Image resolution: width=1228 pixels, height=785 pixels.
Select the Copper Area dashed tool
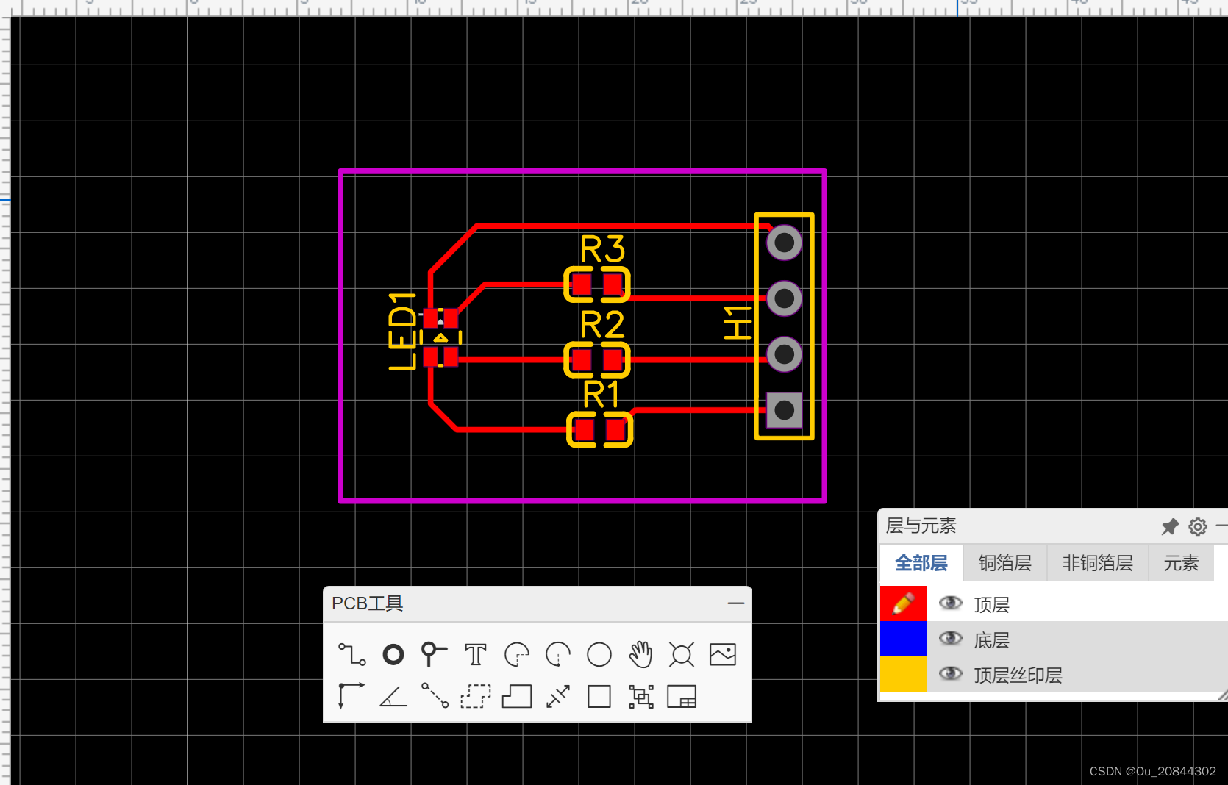pyautogui.click(x=476, y=695)
